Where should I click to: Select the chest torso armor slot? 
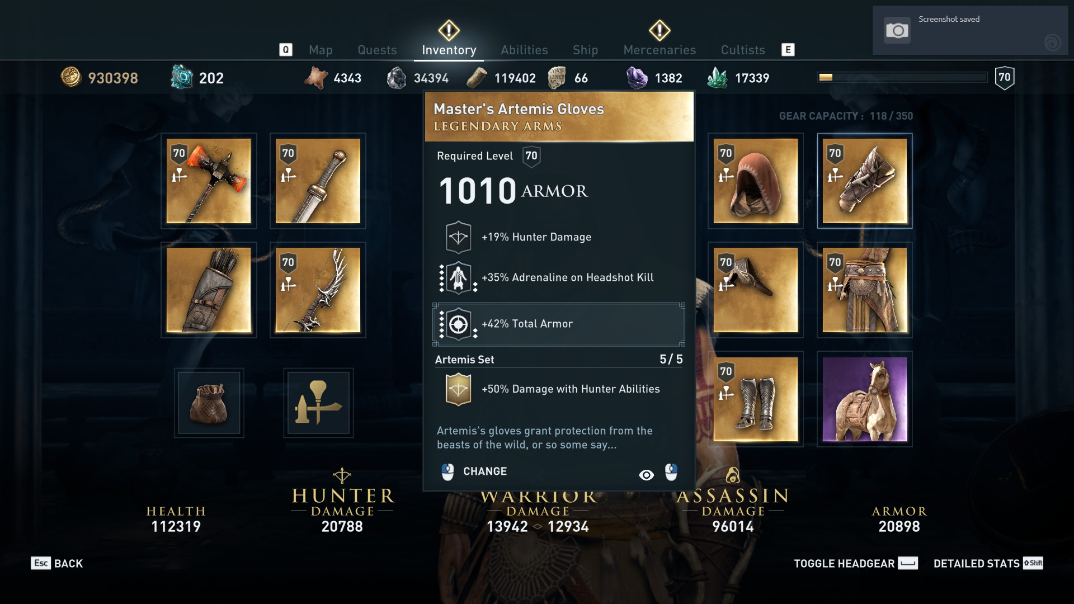pyautogui.click(x=755, y=290)
